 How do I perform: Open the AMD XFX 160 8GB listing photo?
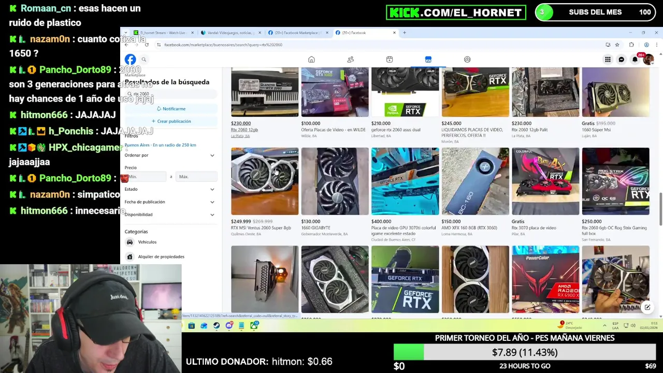475,181
